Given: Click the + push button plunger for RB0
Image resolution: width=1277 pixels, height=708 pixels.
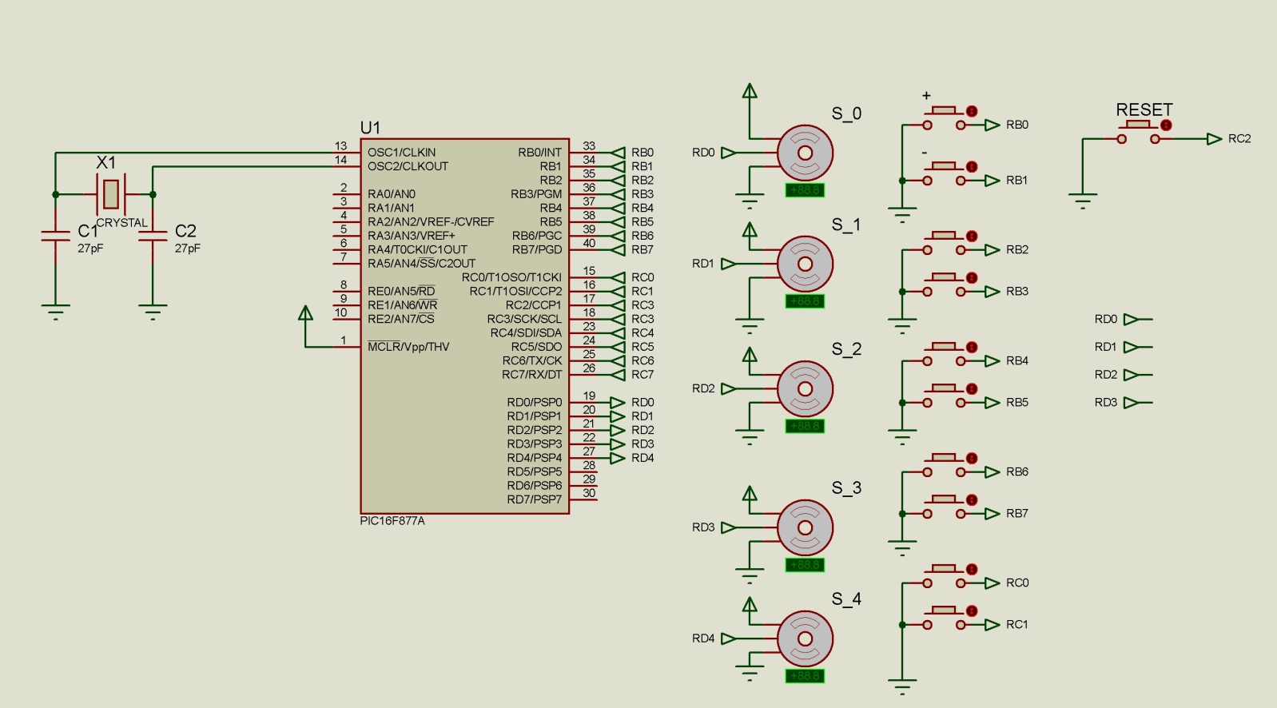Looking at the screenshot, I should (944, 112).
